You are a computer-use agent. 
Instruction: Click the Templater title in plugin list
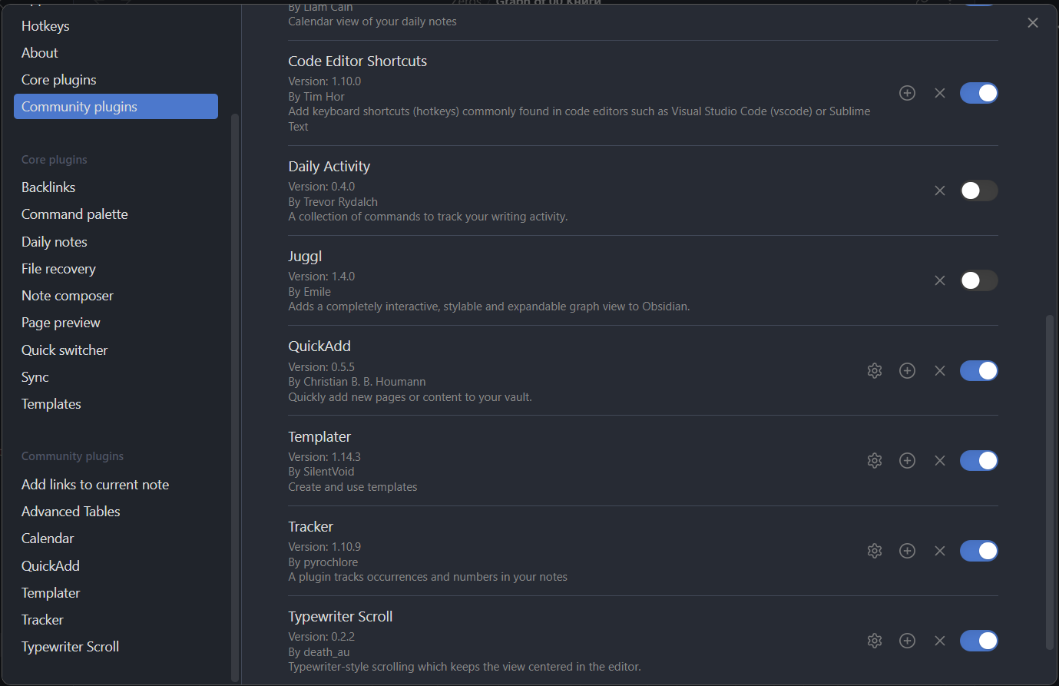pyautogui.click(x=319, y=437)
